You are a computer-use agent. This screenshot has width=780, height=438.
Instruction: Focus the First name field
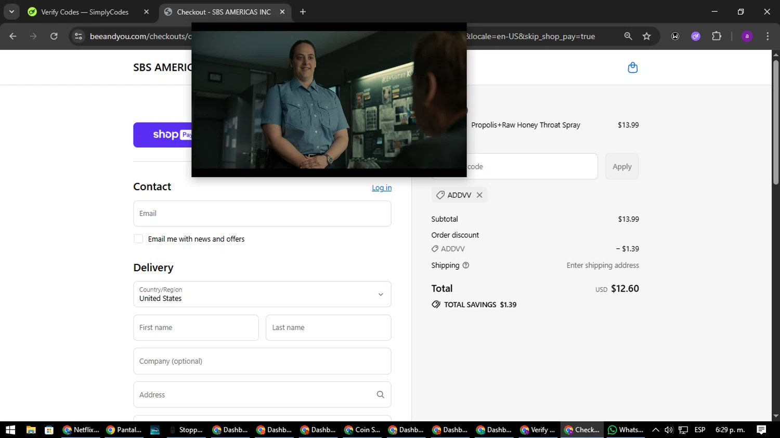196,328
